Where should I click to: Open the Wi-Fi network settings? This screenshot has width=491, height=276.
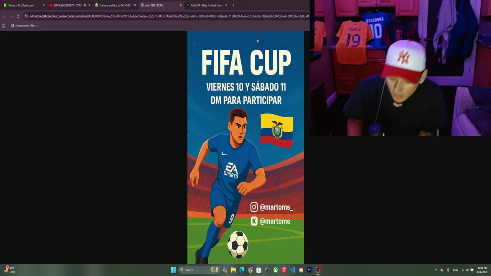(463, 270)
